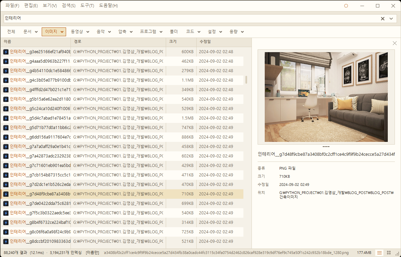Click the interior room preview thumbnail

[x=326, y=97]
